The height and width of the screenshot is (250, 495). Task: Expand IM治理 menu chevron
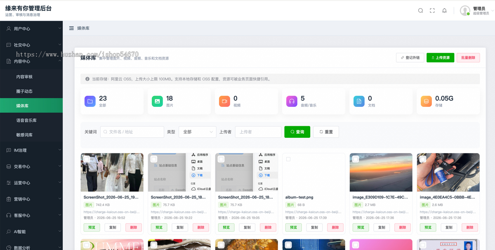[x=59, y=150]
